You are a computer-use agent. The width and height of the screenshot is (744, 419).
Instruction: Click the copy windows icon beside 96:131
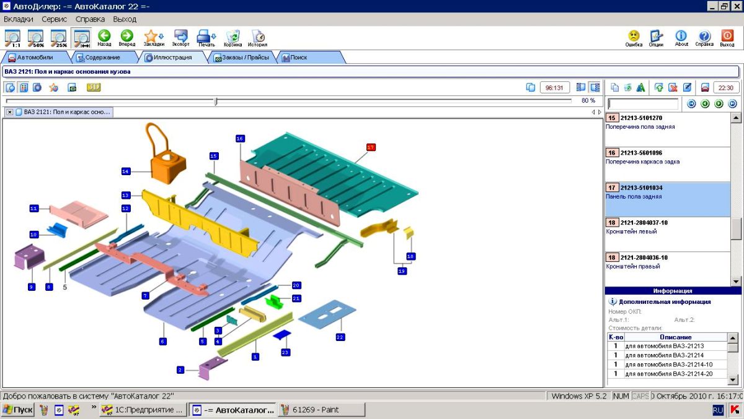(x=531, y=87)
